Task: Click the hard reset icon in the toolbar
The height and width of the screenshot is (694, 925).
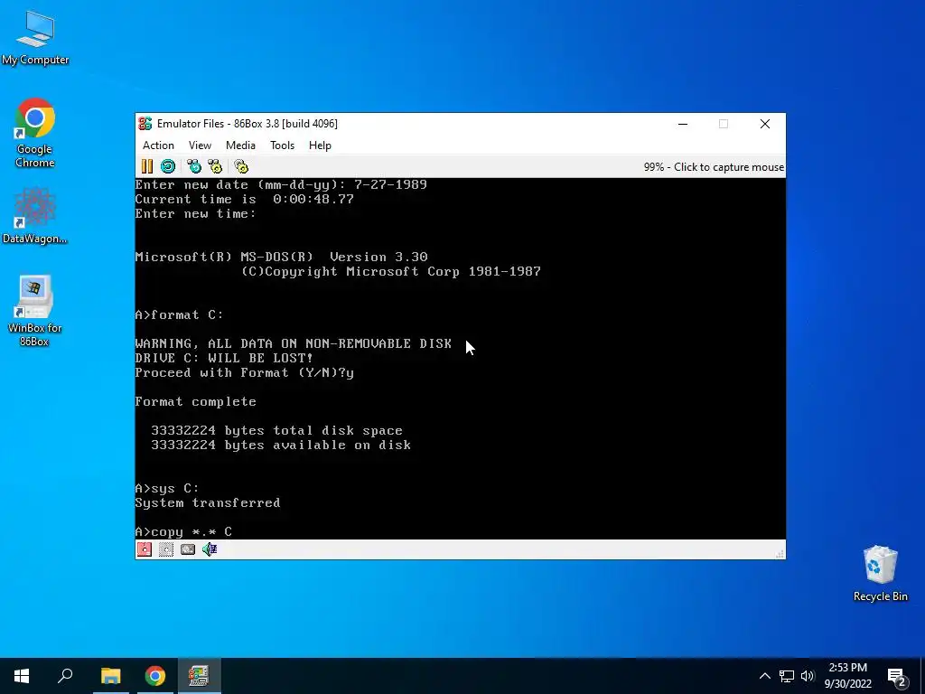Action: (x=168, y=166)
